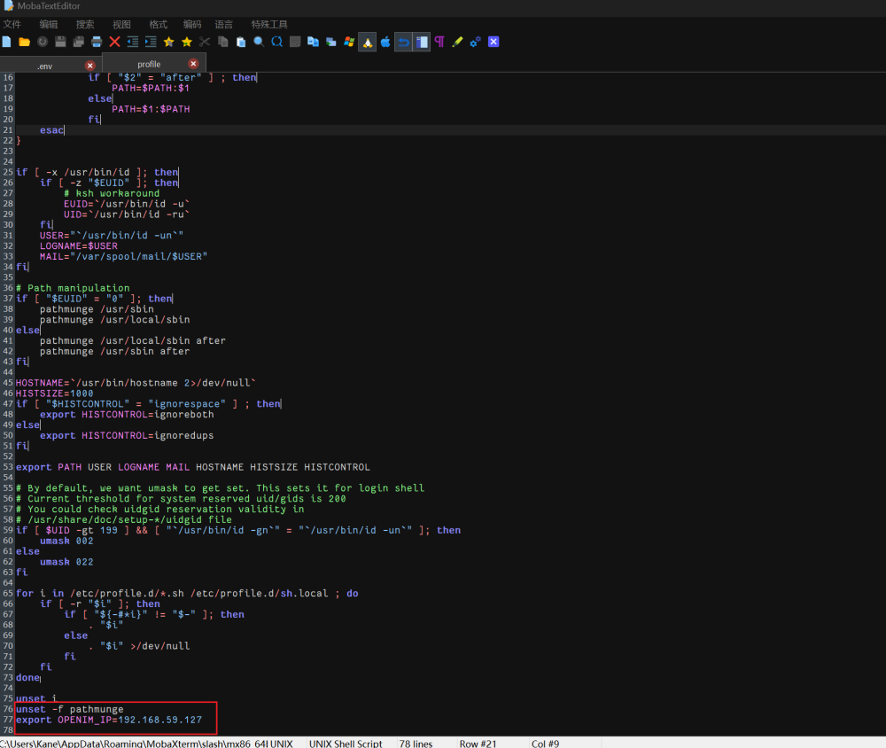Click the gears settings icon
The image size is (886, 748).
click(x=475, y=42)
